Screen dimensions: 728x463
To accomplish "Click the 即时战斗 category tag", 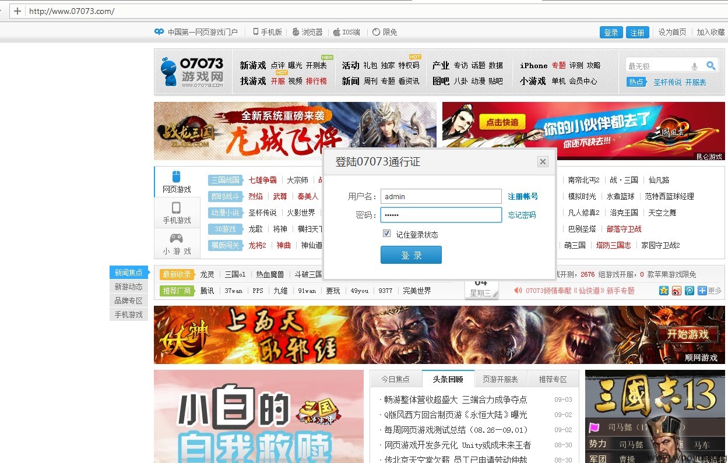I will click(225, 196).
